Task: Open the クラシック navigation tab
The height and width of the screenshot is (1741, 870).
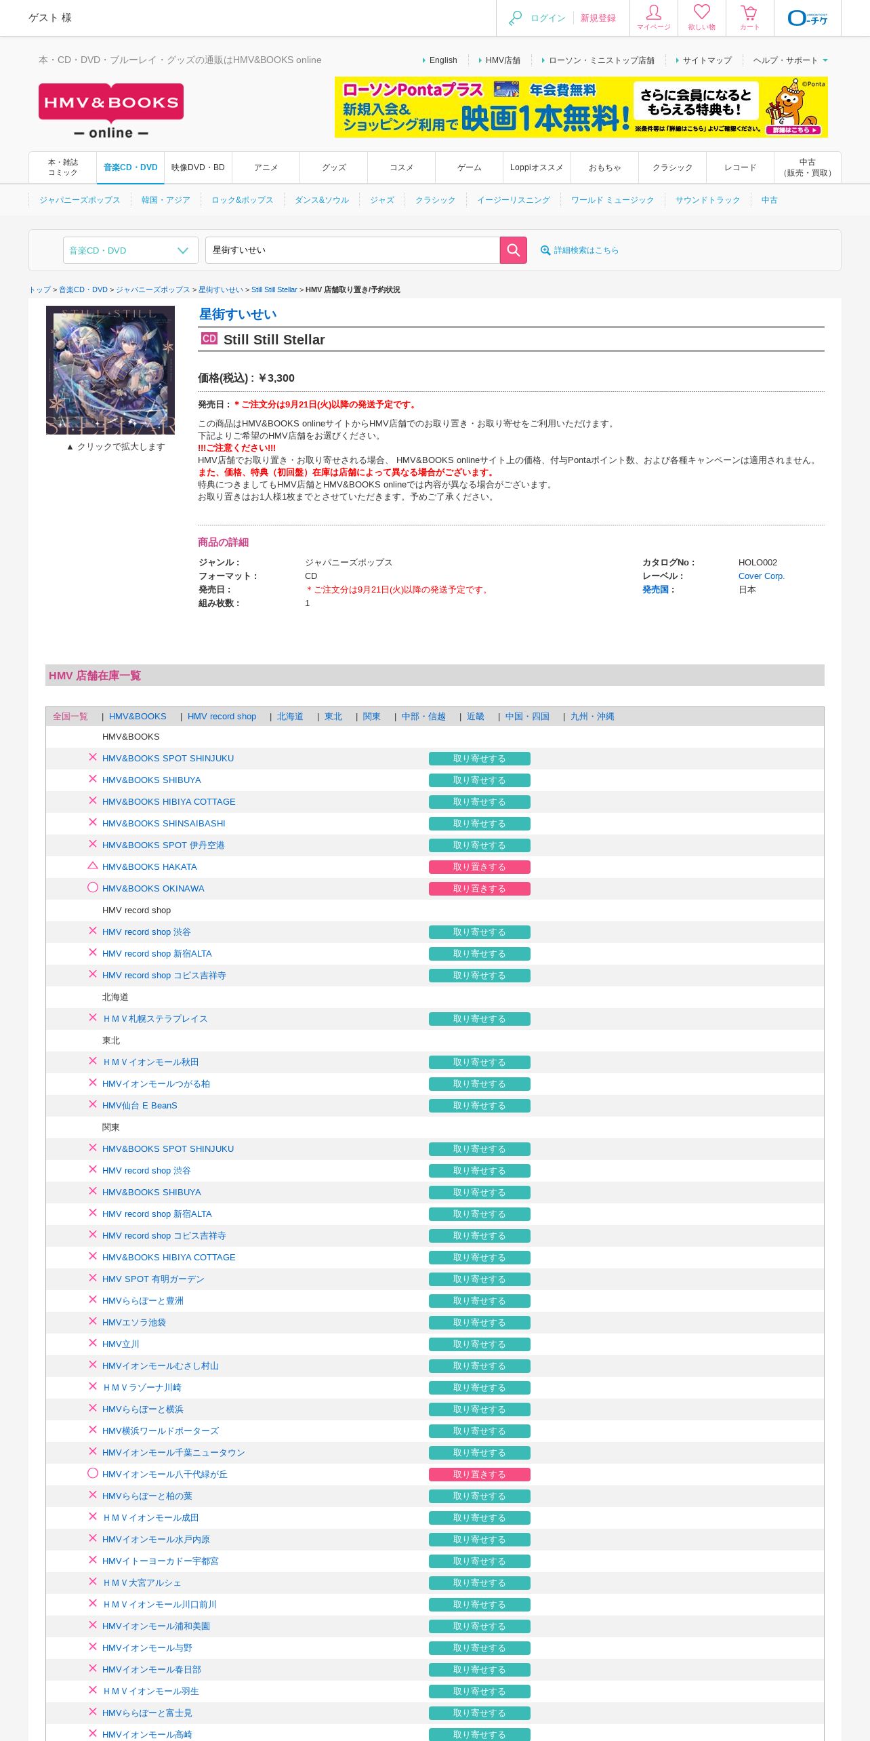Action: click(x=672, y=167)
